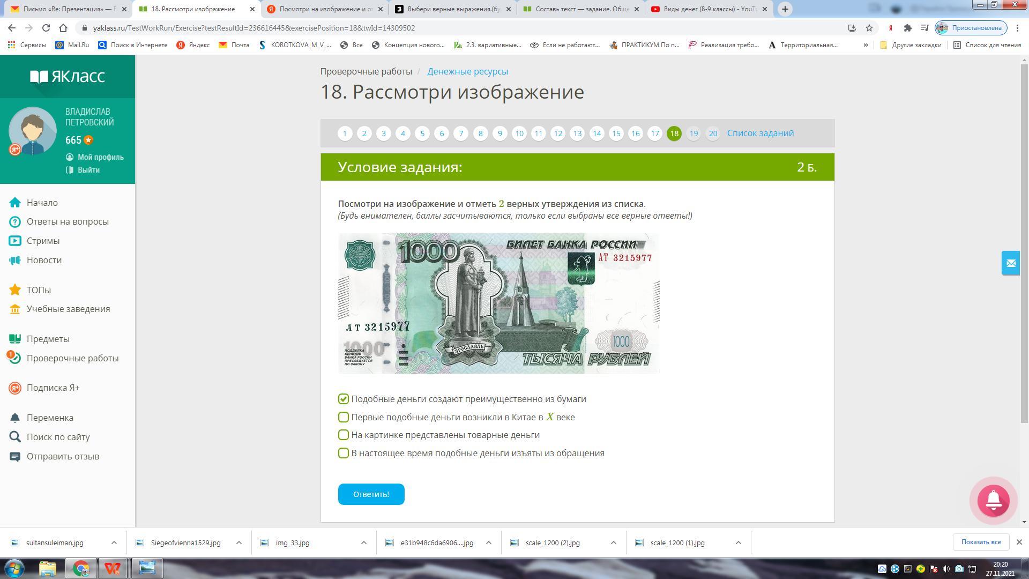Open Mail.Ru bookmark
This screenshot has width=1029, height=579.
72,45
